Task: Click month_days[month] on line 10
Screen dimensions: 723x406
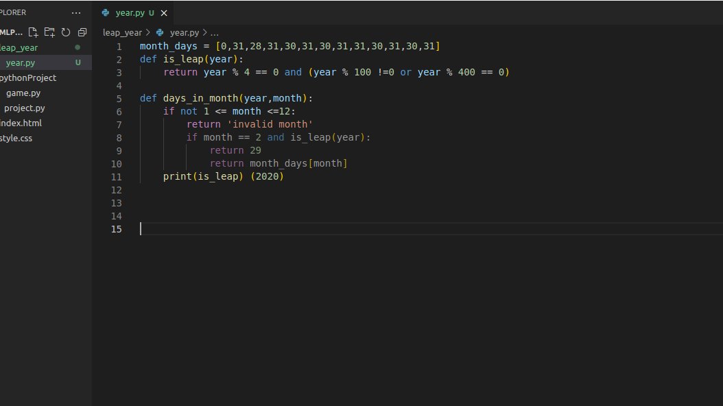Action: tap(298, 163)
